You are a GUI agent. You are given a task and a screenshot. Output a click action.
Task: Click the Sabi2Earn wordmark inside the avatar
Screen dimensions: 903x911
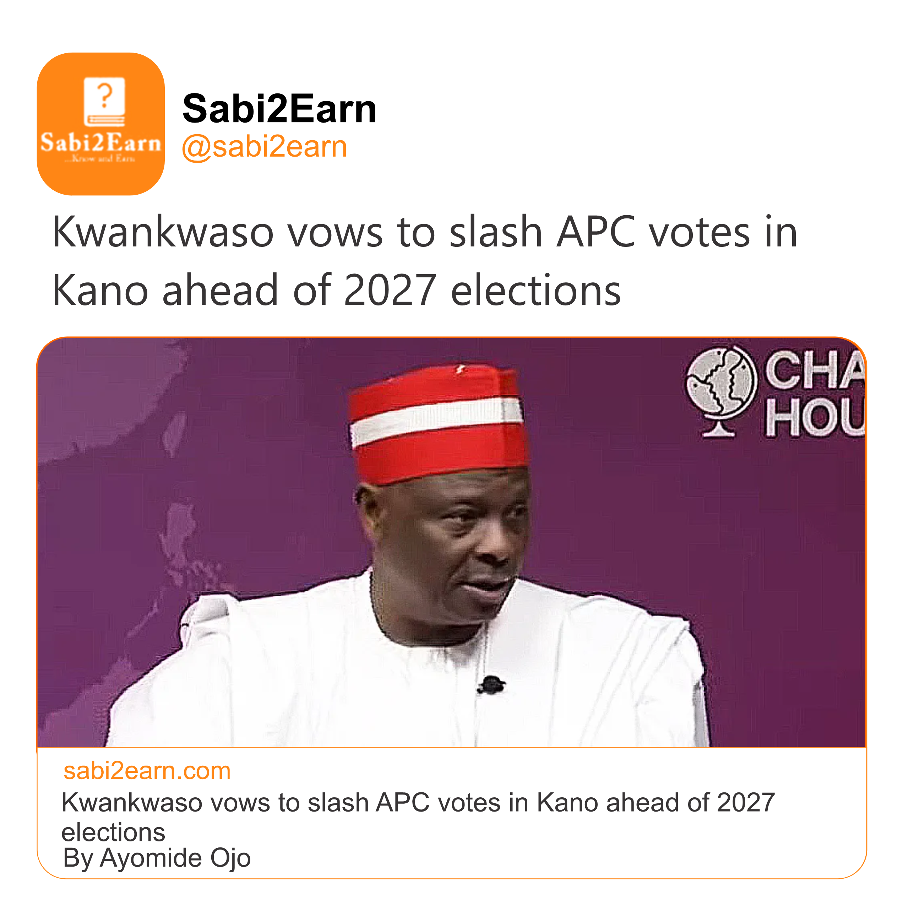(x=100, y=142)
